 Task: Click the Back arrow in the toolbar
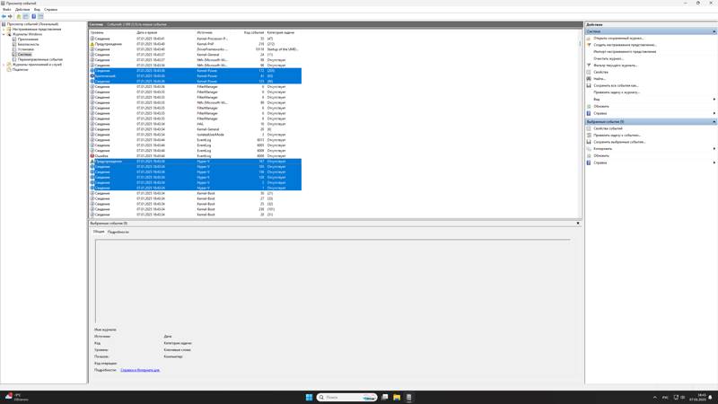4,16
